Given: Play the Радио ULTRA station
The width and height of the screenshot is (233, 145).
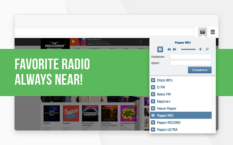Looking at the screenshot, I should click(x=153, y=130).
